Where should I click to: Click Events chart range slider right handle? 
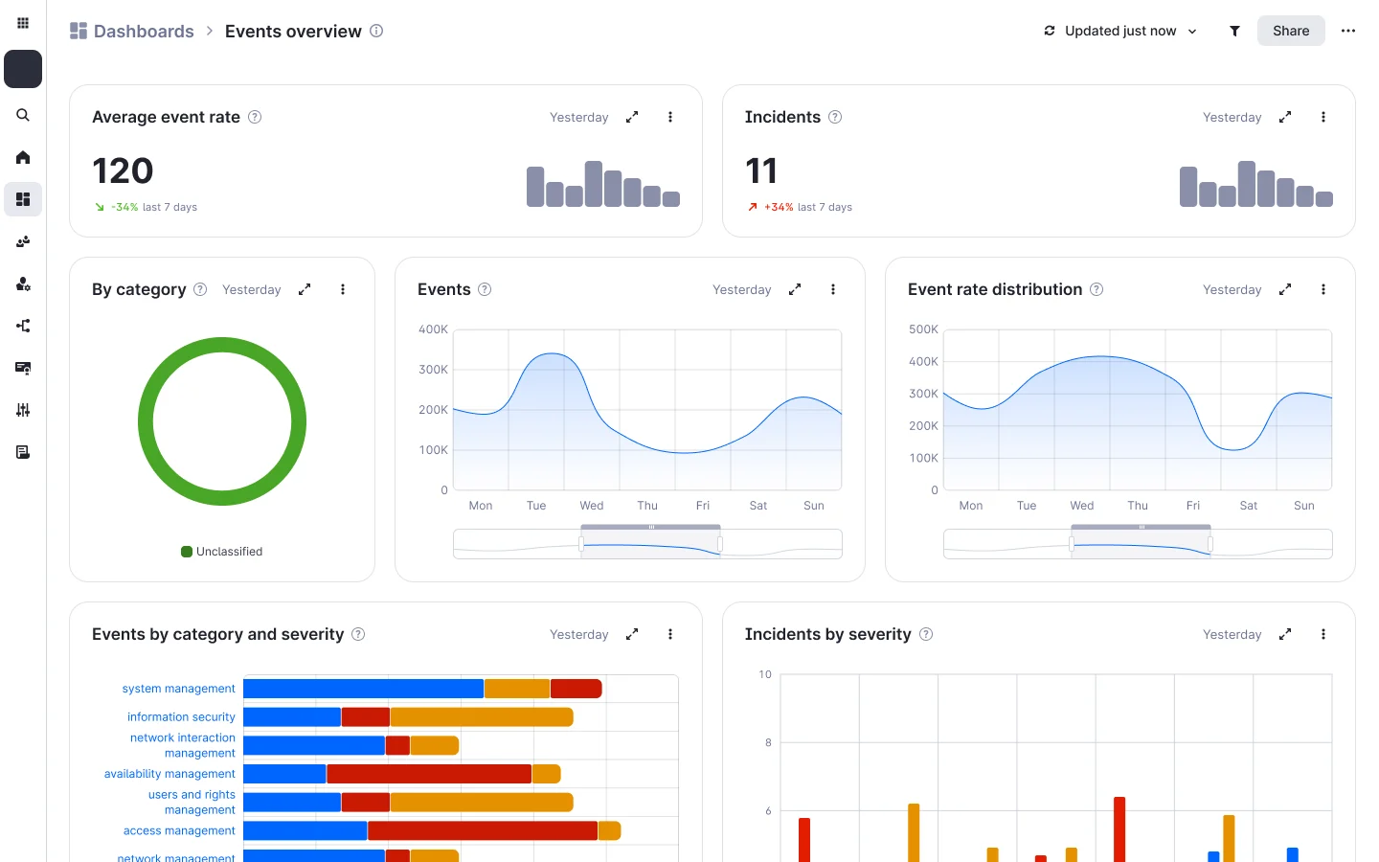tap(720, 544)
